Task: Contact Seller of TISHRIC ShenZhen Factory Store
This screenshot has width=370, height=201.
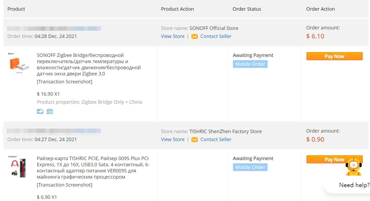Action: point(216,140)
